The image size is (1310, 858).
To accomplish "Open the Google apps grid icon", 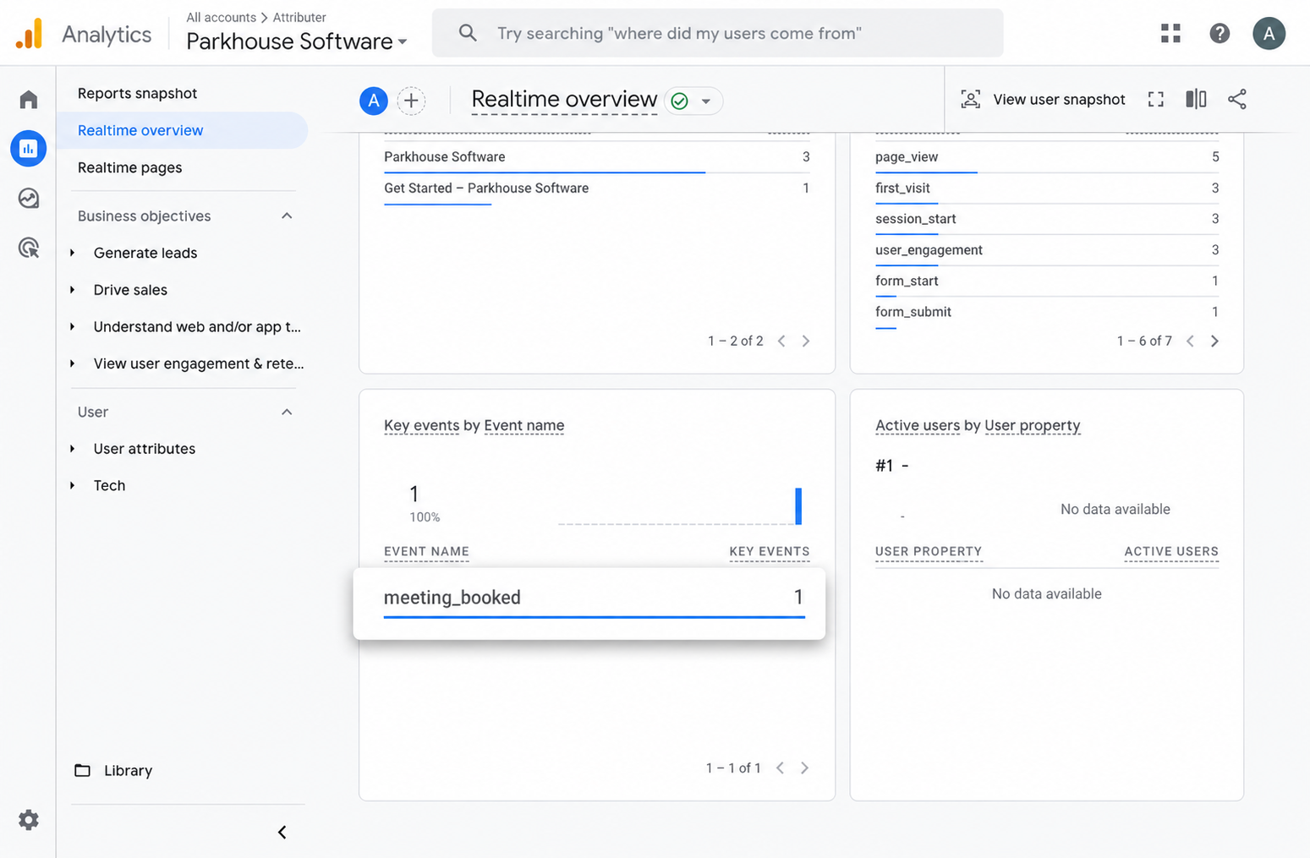I will (x=1170, y=33).
